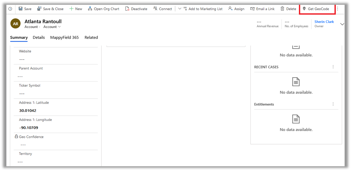This screenshot has height=171, width=351.
Task: Open Recent Cases more options menu
Action: click(x=333, y=67)
